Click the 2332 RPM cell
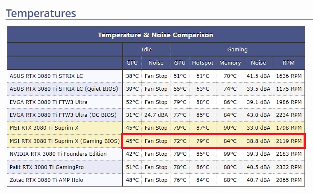Screen dimensions: 313x193 click(289, 167)
